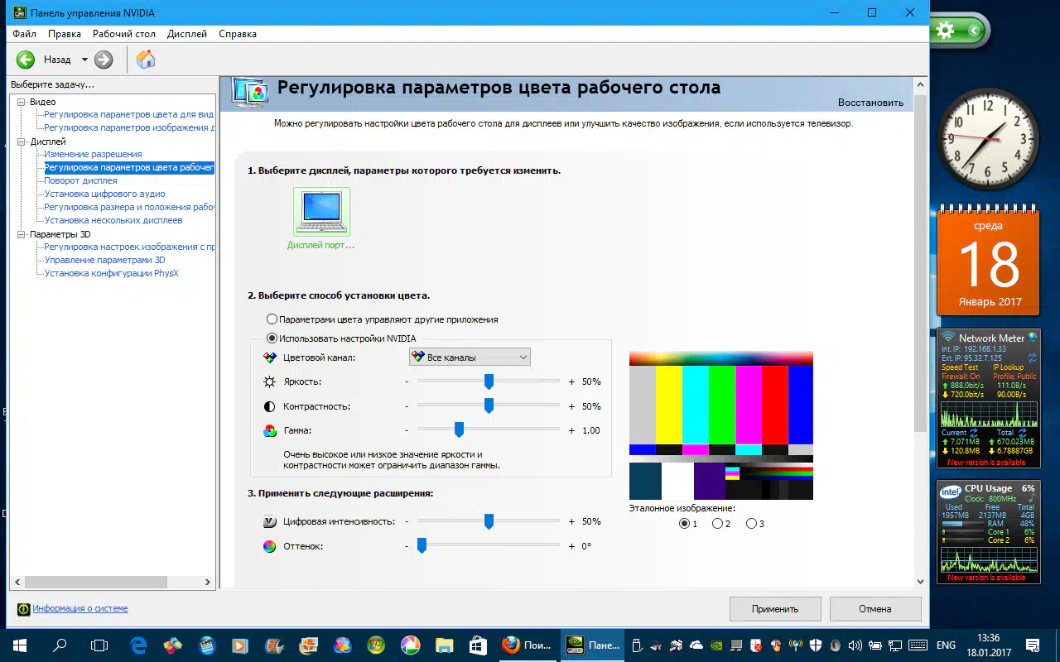Click the gamma color-circle icon
This screenshot has width=1060, height=662.
tap(269, 431)
